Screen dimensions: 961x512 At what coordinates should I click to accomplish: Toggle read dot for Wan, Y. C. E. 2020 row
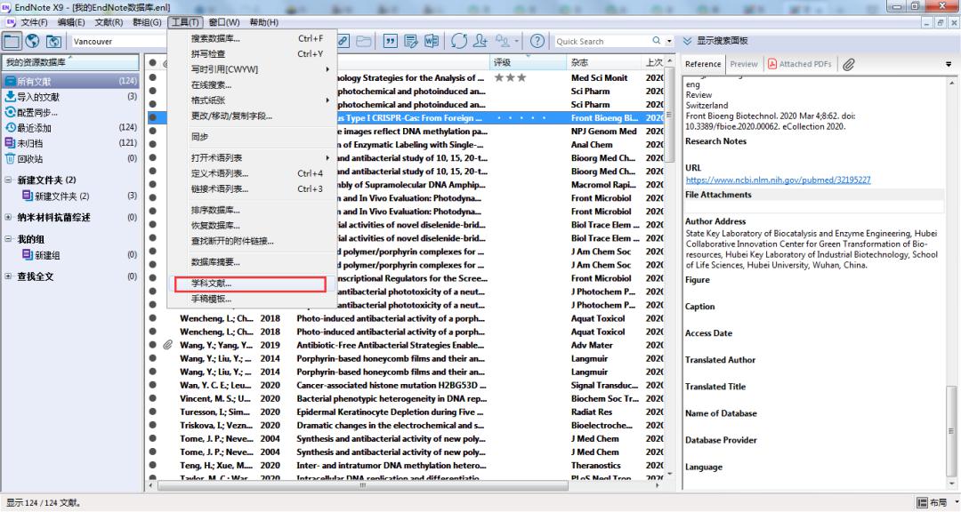[153, 385]
